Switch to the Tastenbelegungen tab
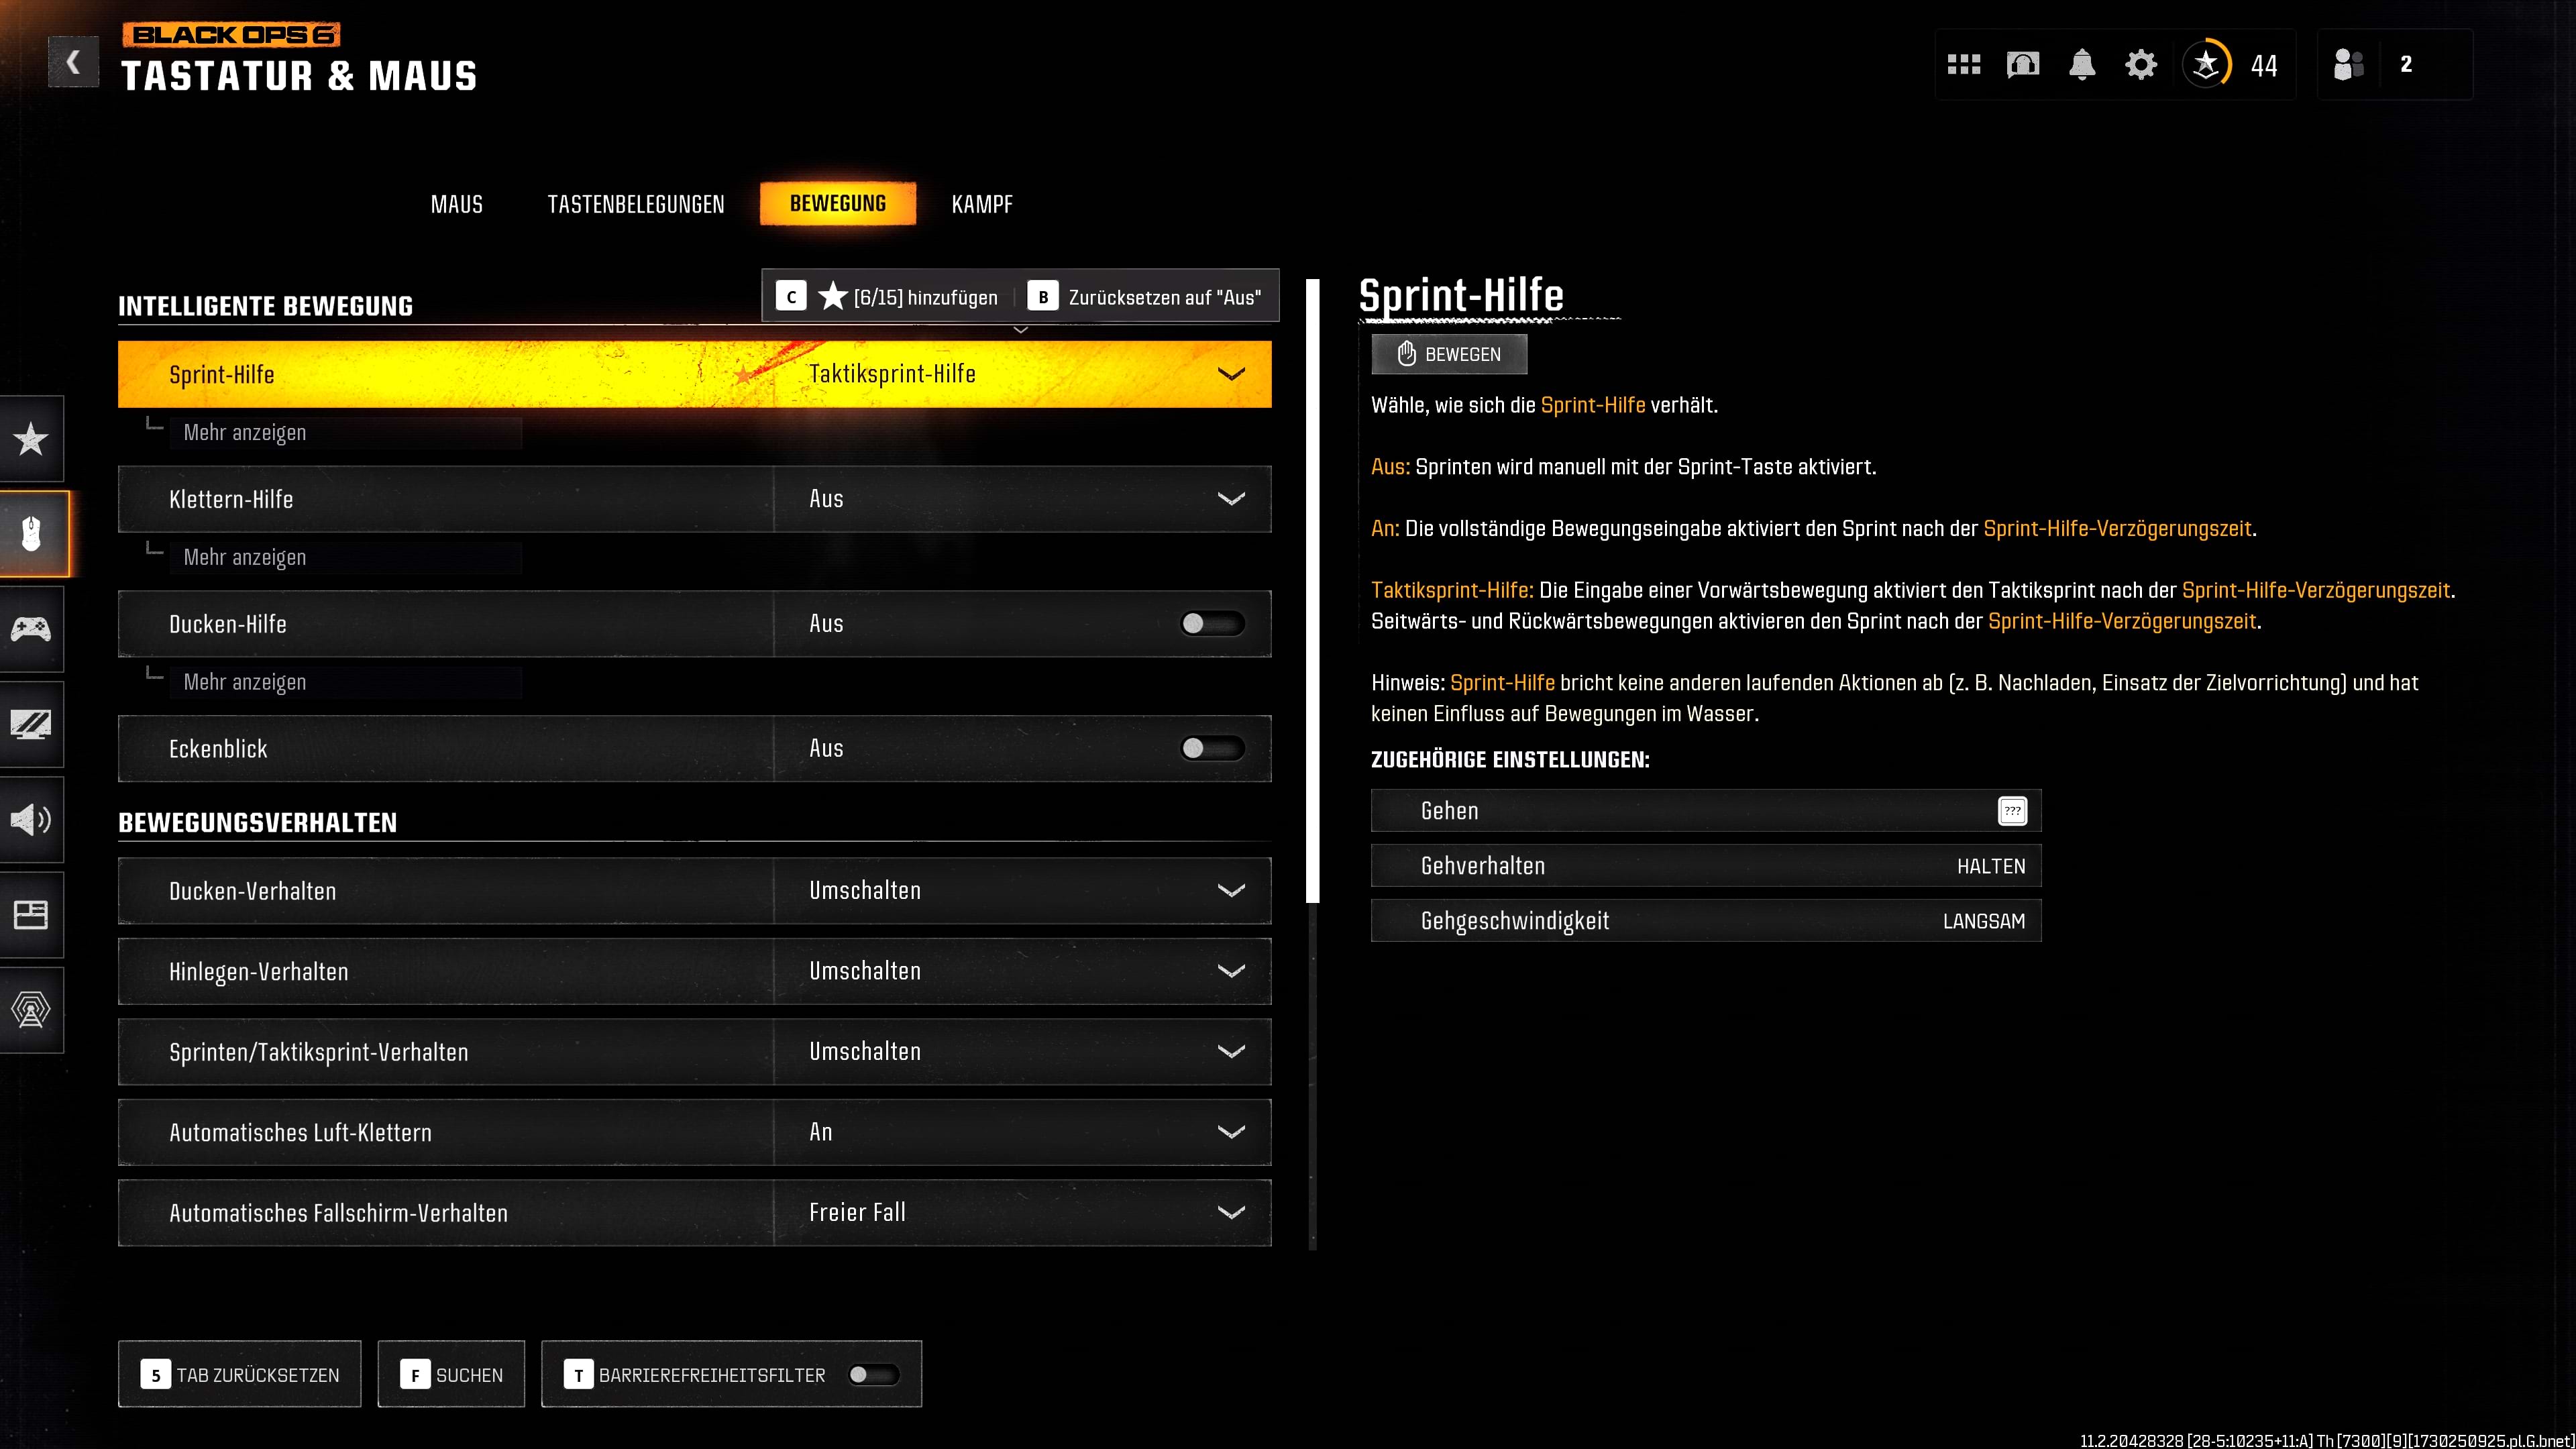This screenshot has width=2576, height=1449. coord(636,204)
